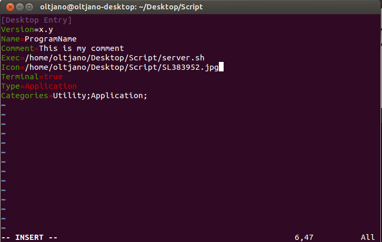
Task: Click the window title oltjano@oltjano-desktop
Action: pyautogui.click(x=122, y=7)
